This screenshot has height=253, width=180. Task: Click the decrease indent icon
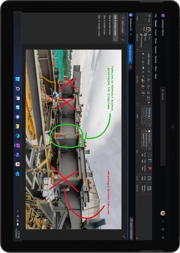pos(149,93)
